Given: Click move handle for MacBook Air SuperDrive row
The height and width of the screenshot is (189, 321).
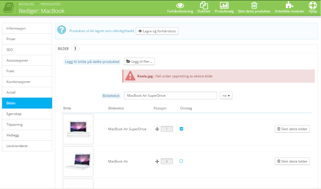Looking at the screenshot, I should [157, 129].
